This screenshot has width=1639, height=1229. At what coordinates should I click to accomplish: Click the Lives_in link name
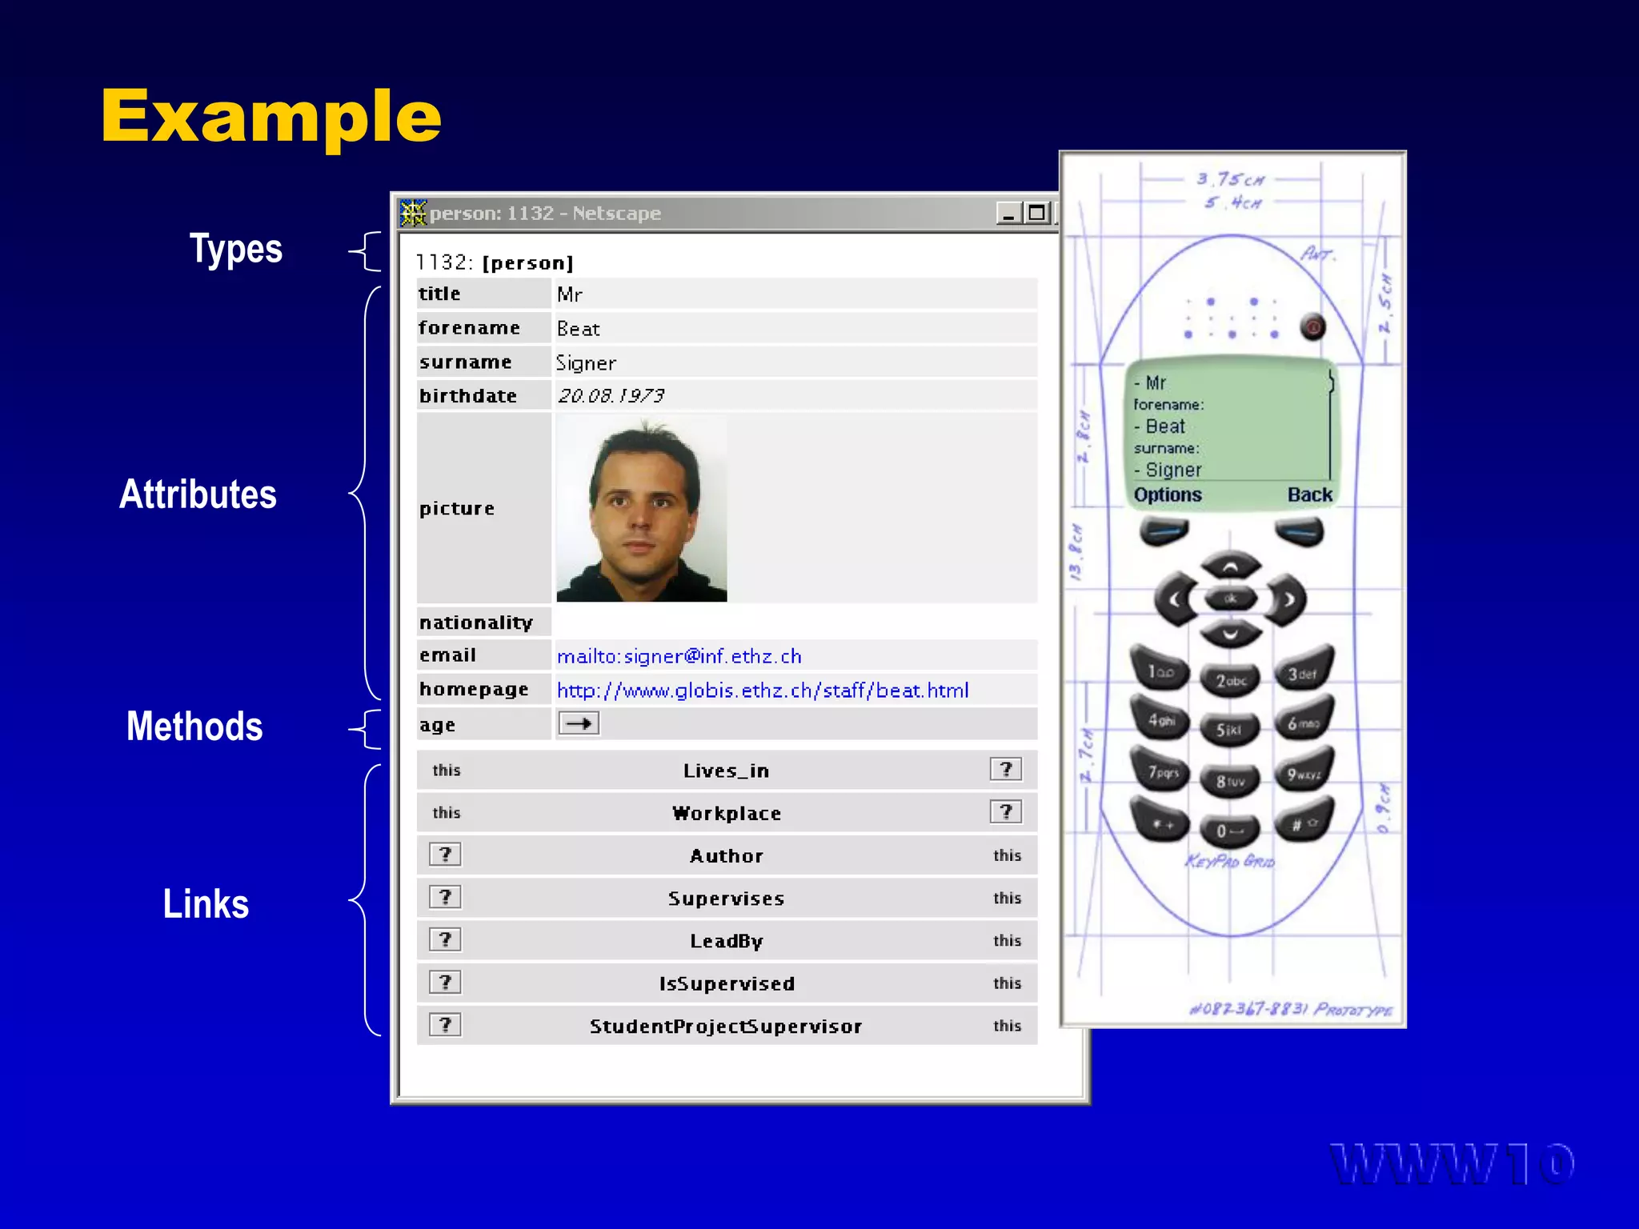click(726, 771)
